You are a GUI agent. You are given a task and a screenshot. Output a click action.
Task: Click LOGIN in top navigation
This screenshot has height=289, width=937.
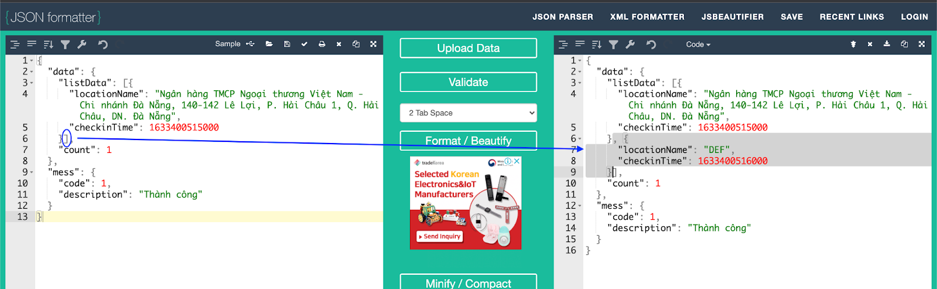[915, 17]
